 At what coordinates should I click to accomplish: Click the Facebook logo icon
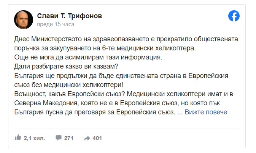234,16
